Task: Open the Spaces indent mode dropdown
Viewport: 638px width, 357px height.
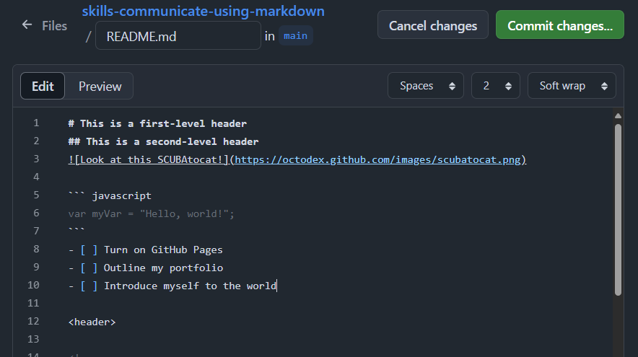Action: (x=426, y=86)
